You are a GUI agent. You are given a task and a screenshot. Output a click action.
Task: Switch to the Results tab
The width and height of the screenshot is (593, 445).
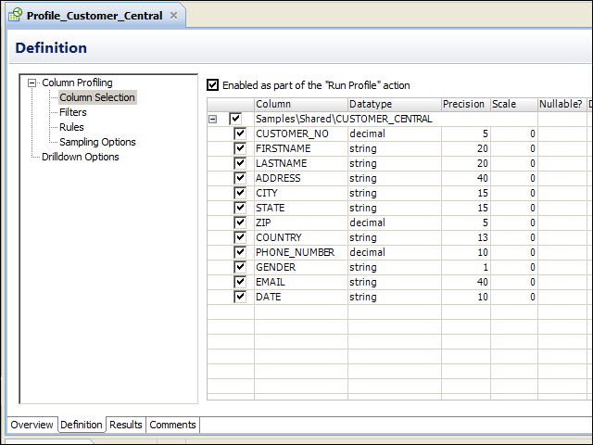[126, 425]
